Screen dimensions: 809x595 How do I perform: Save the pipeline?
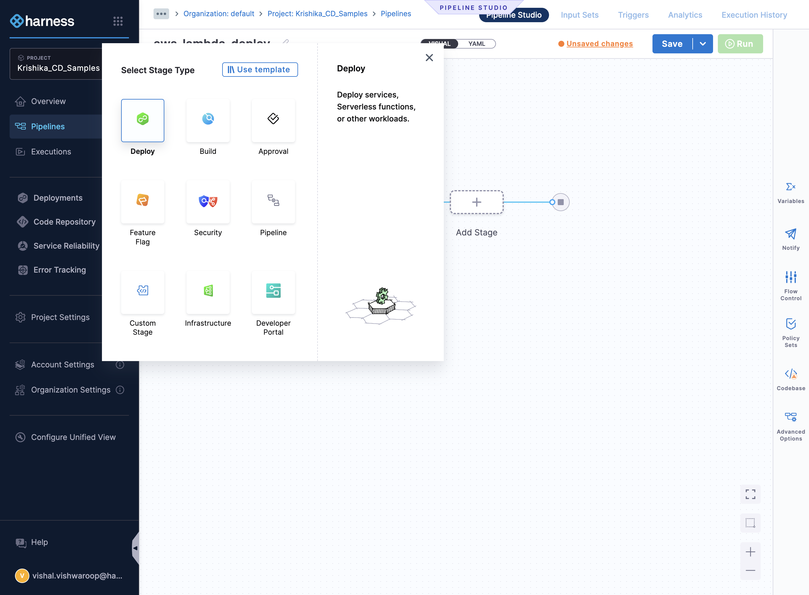[672, 43]
